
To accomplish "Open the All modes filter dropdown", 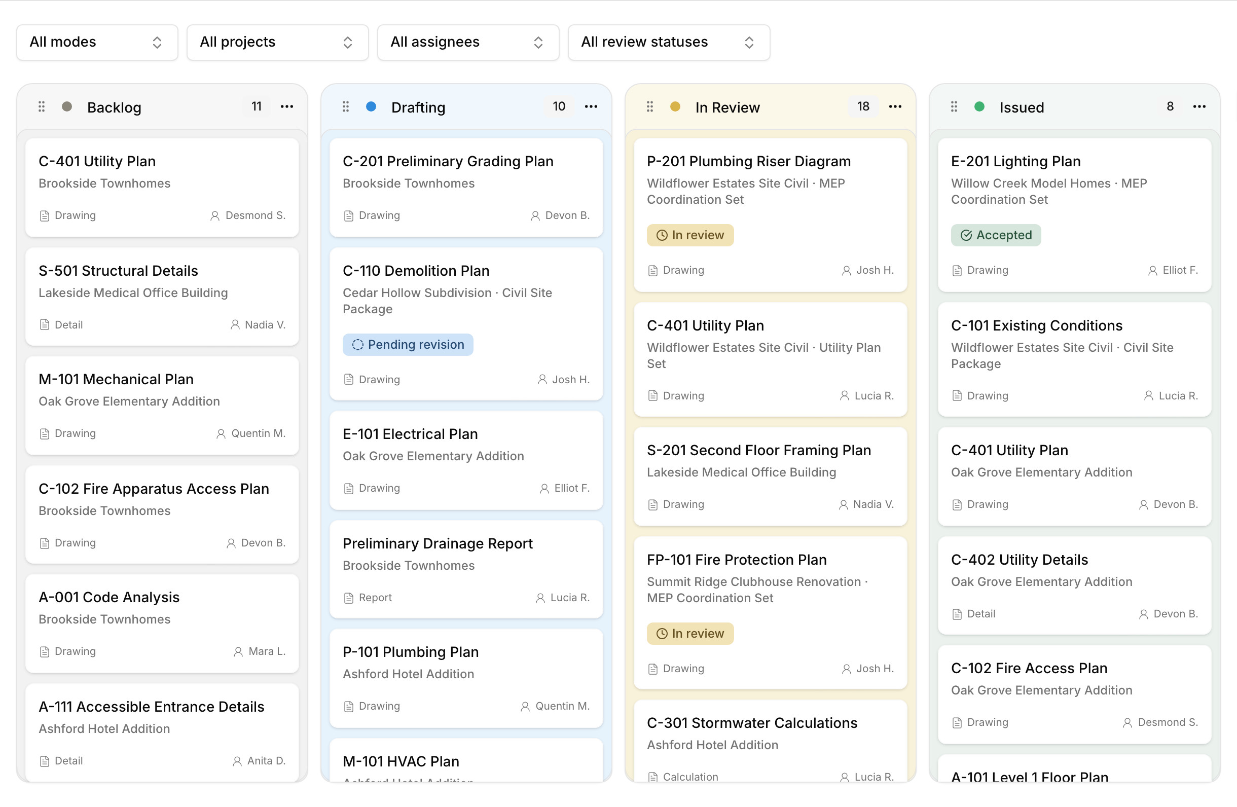I will (97, 42).
